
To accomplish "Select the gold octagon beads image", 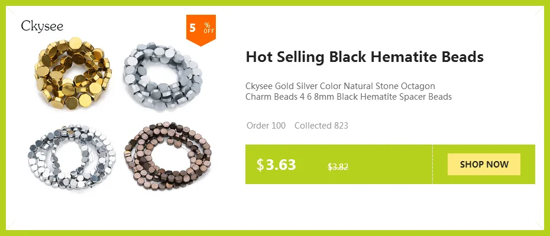I will coord(73,73).
